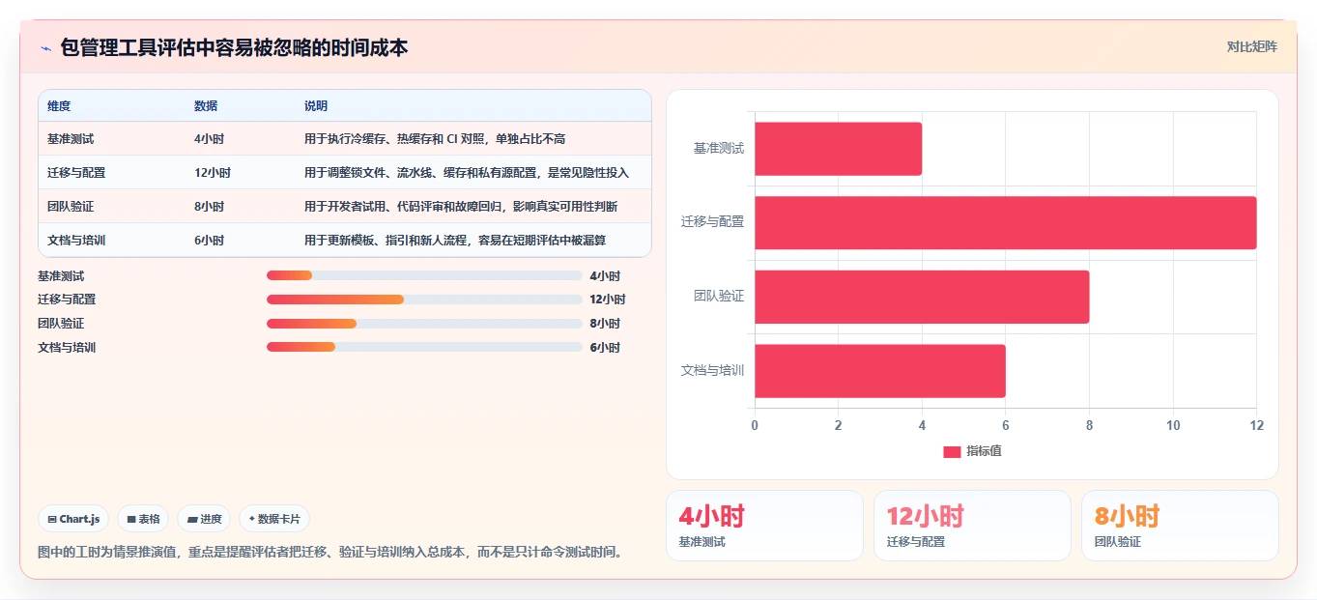The height and width of the screenshot is (600, 1317).
Task: Select the Chart.js tag
Action: point(73,519)
